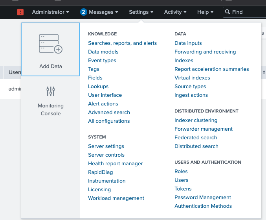Expand the Messages menu
This screenshot has width=266, height=220.
click(x=103, y=12)
